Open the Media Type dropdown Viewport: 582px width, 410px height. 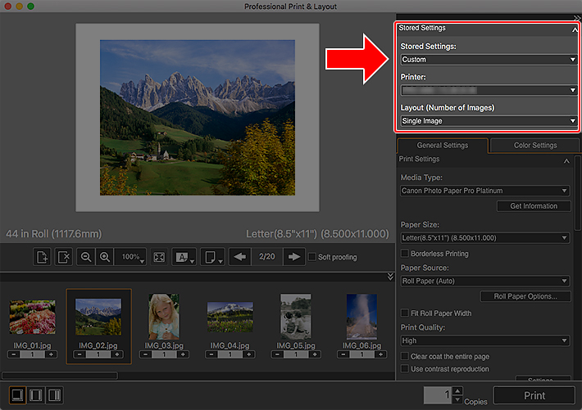(484, 191)
